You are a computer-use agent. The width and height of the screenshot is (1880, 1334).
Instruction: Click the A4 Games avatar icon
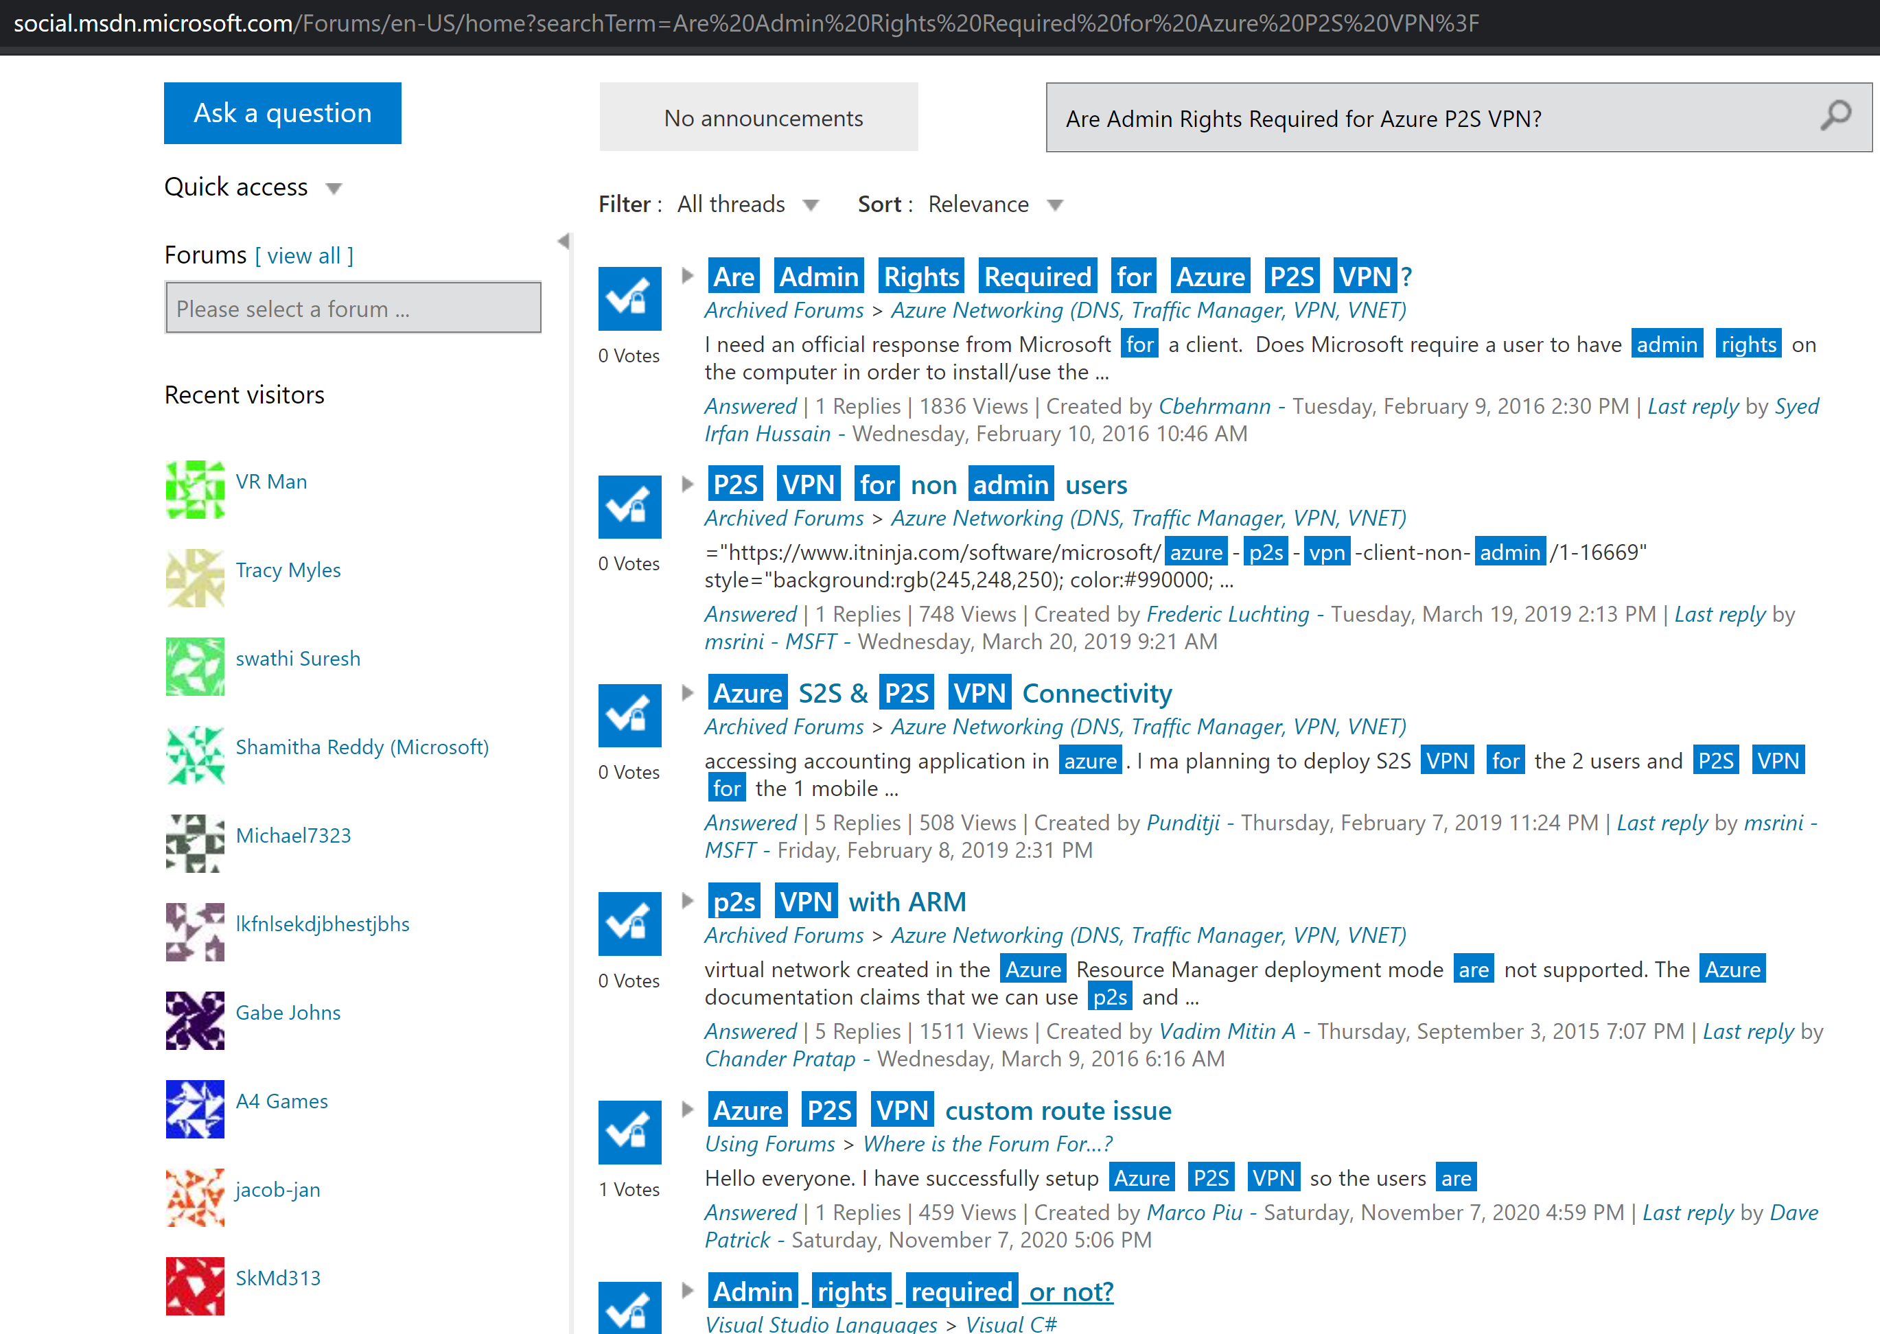195,1110
